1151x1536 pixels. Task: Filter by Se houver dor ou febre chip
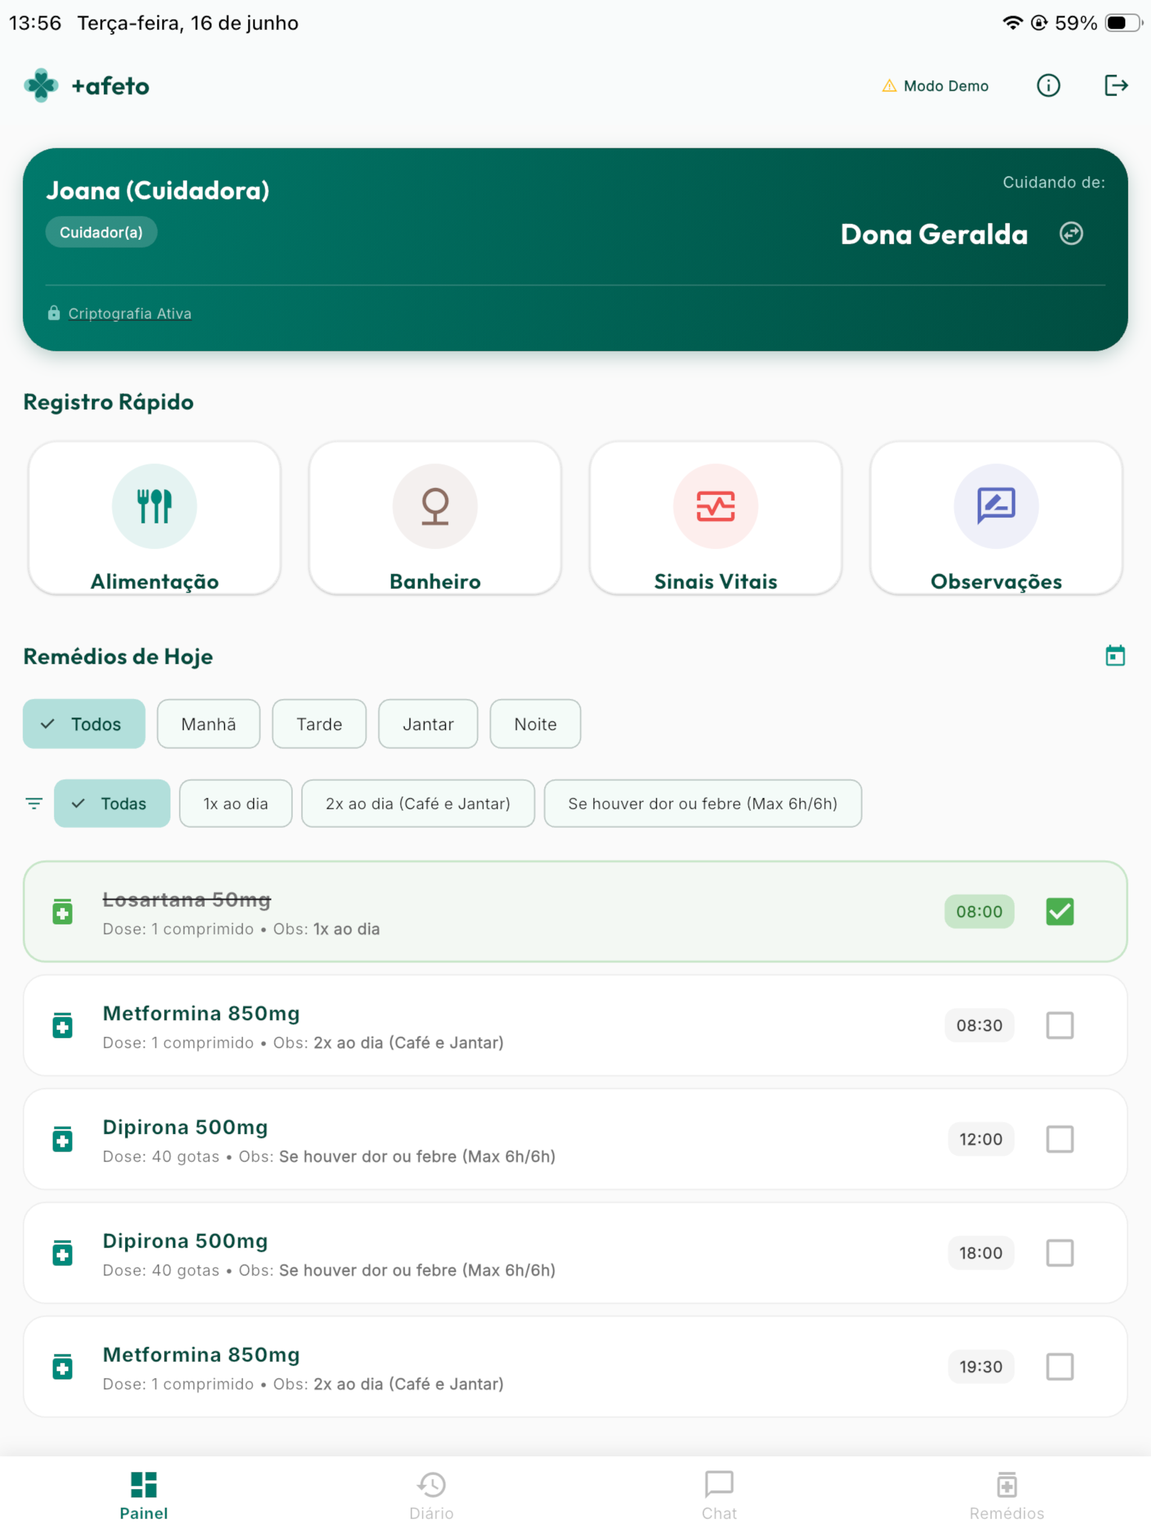coord(703,803)
